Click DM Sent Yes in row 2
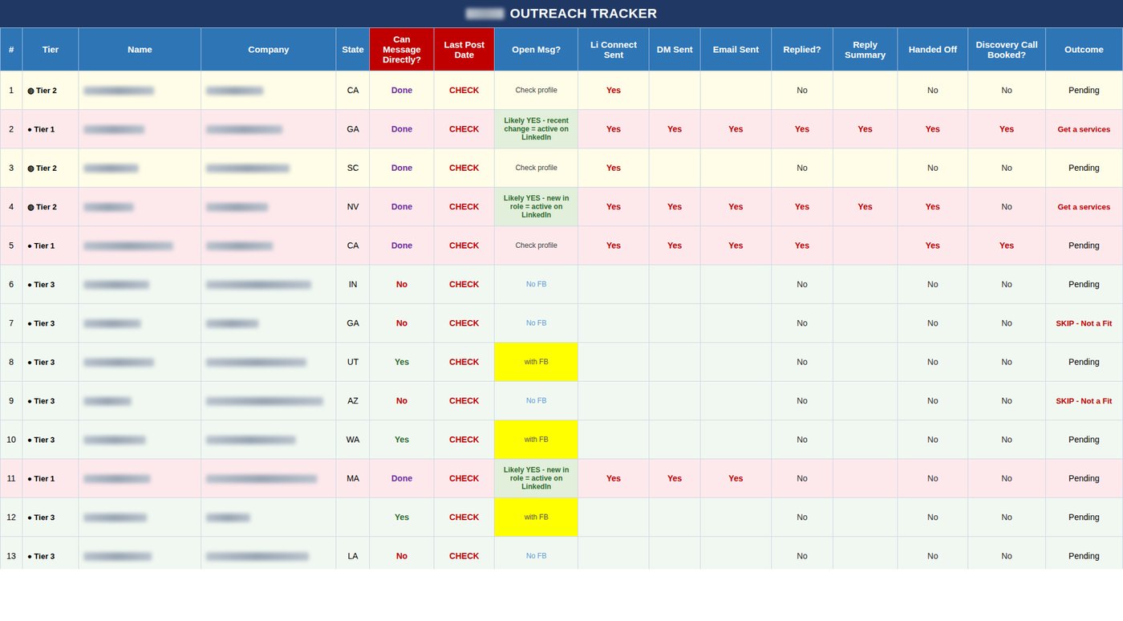Screen dimensions: 1123x621 [675, 129]
